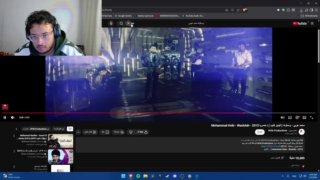Save video using bookmark button
Viewport: 320px width, 180px height.
click(105, 132)
